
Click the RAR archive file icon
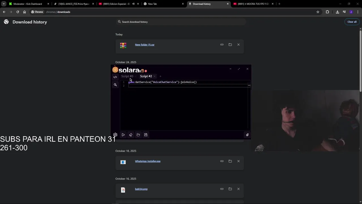(x=123, y=45)
